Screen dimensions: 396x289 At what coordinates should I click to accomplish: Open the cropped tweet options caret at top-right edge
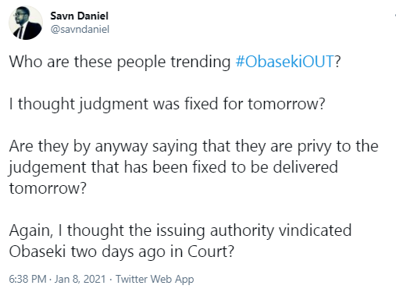click(x=395, y=16)
